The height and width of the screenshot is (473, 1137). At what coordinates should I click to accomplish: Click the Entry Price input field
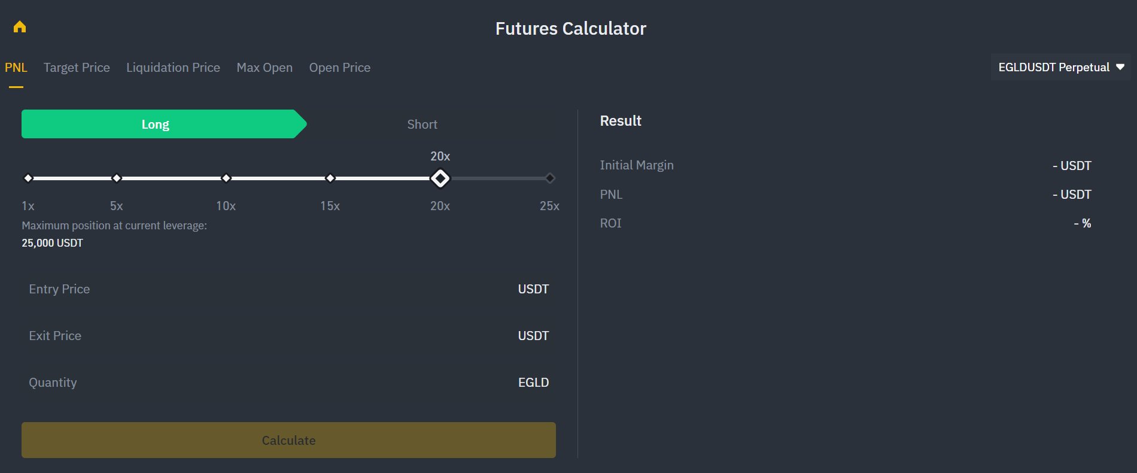pos(288,289)
